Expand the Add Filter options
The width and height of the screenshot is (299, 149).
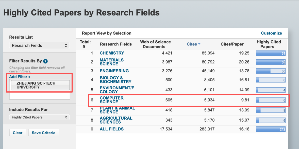click(x=20, y=77)
